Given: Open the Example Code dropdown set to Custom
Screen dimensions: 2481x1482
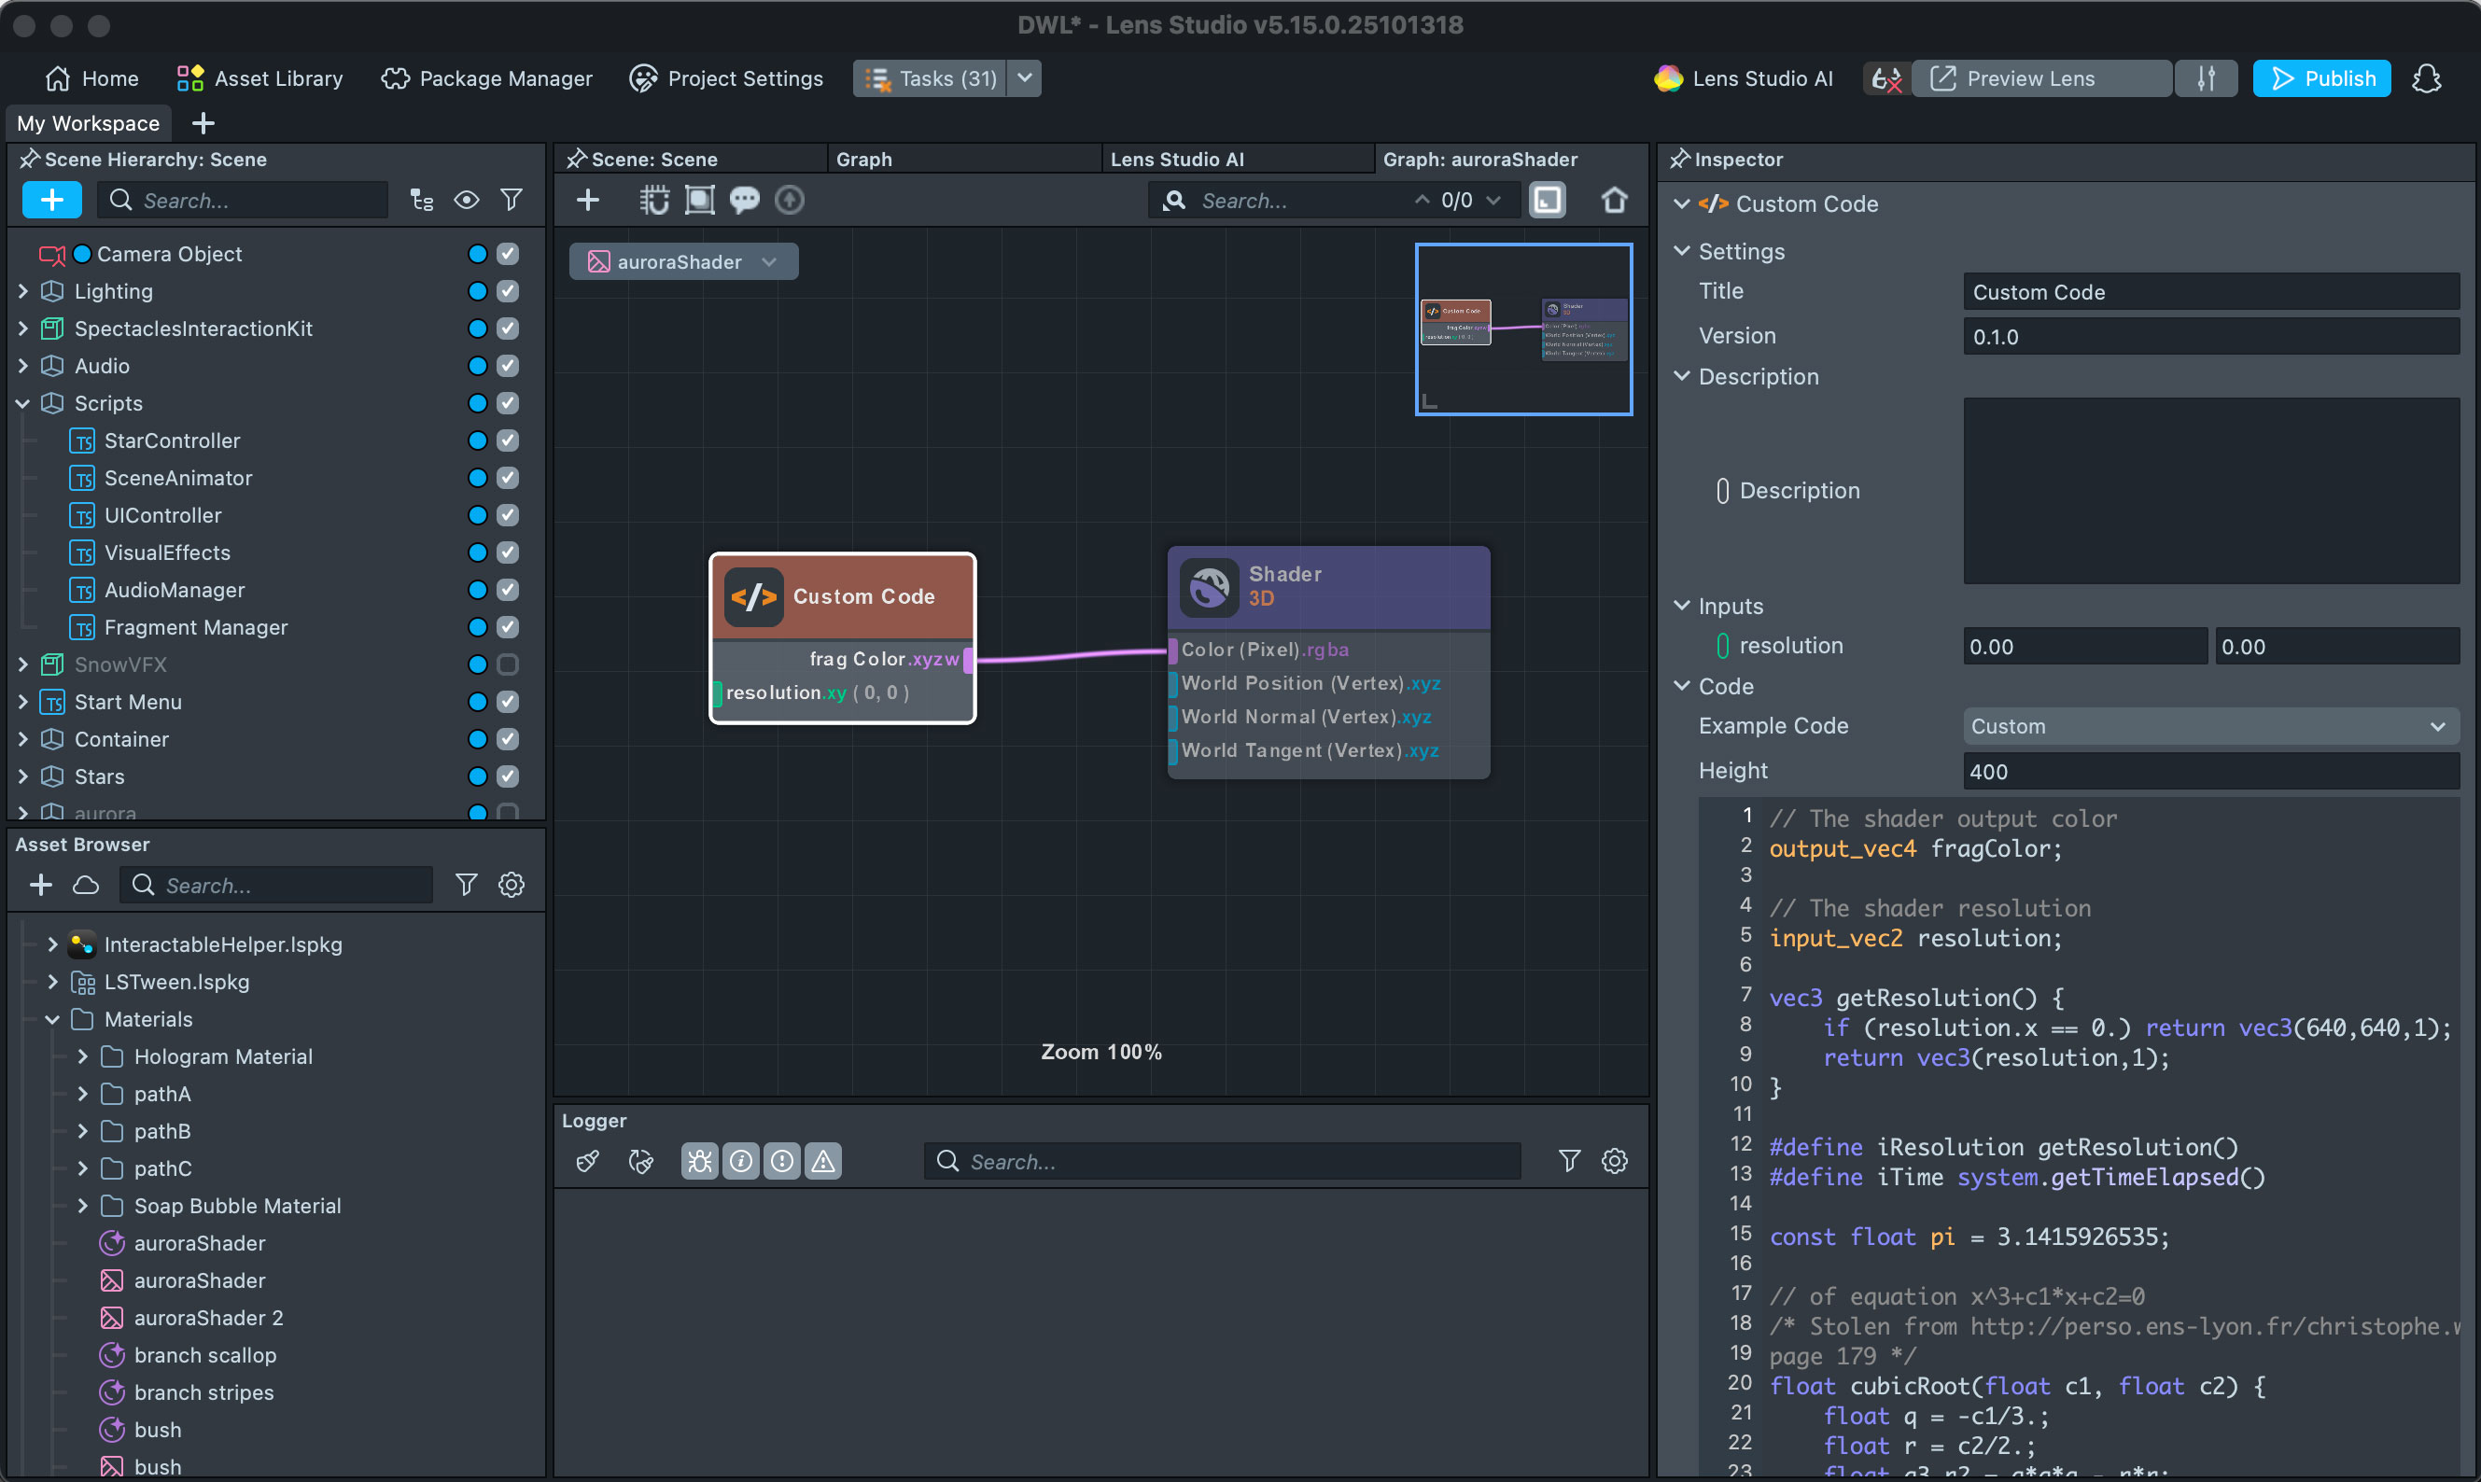Looking at the screenshot, I should pyautogui.click(x=2208, y=726).
